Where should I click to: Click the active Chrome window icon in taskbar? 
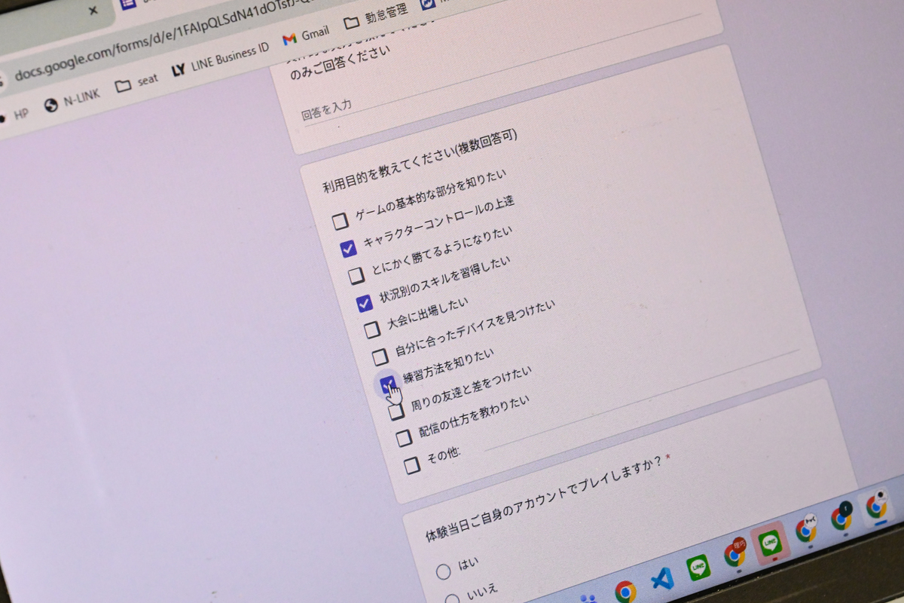coord(875,507)
